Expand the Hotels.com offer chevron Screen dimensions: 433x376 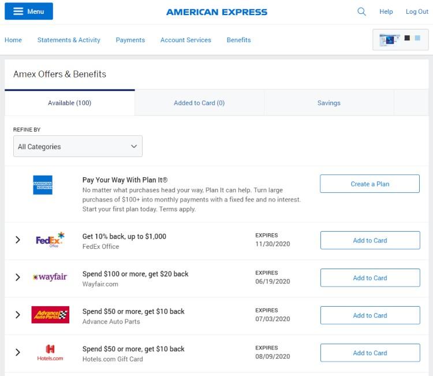pyautogui.click(x=18, y=352)
